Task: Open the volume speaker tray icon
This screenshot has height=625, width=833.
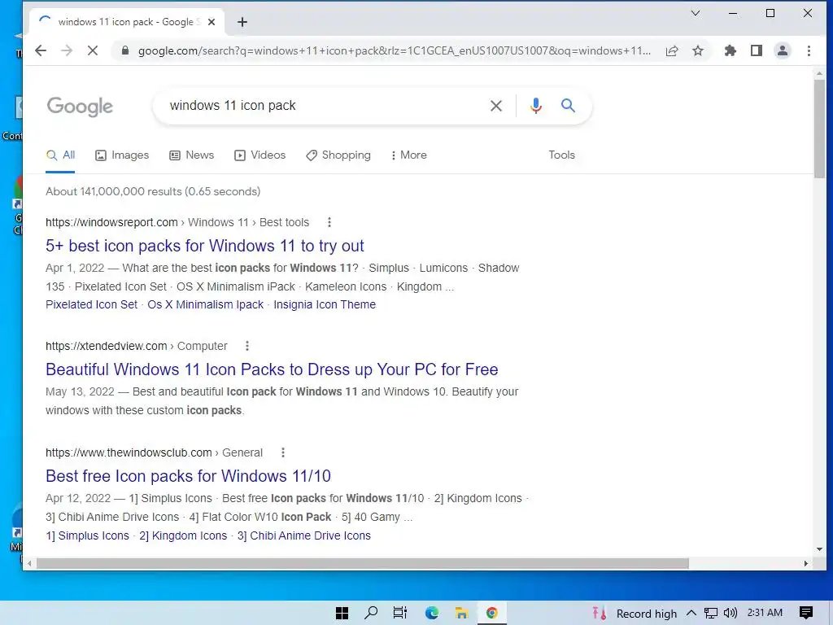Action: [x=731, y=614]
